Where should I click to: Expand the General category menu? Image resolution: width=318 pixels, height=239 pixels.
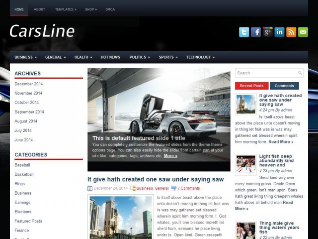pyautogui.click(x=55, y=57)
